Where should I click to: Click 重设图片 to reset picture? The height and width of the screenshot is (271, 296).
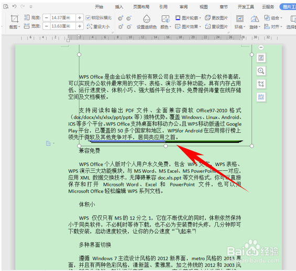click(x=216, y=26)
